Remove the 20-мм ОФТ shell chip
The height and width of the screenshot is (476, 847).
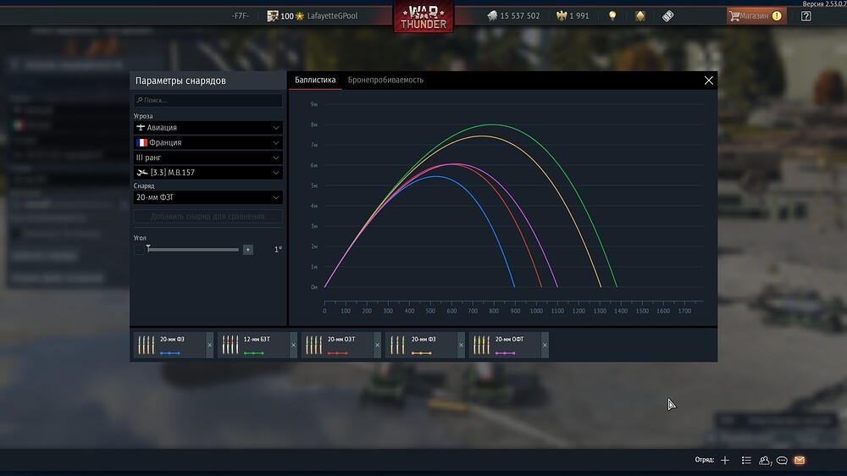545,345
